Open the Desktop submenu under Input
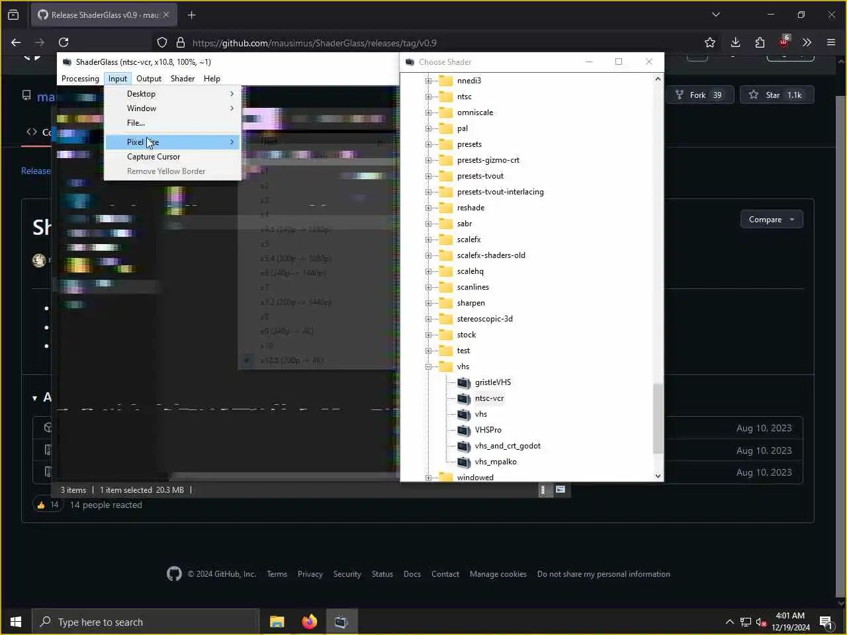The image size is (847, 635). (x=173, y=94)
